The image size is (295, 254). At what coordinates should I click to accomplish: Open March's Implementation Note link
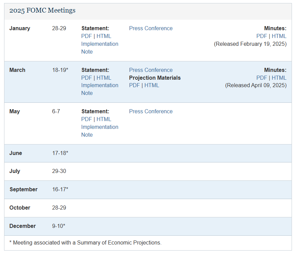point(100,89)
